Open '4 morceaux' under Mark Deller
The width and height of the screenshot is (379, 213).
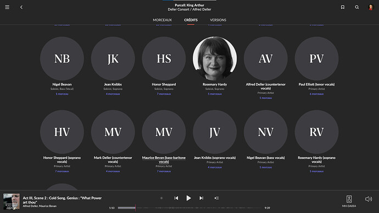click(113, 171)
